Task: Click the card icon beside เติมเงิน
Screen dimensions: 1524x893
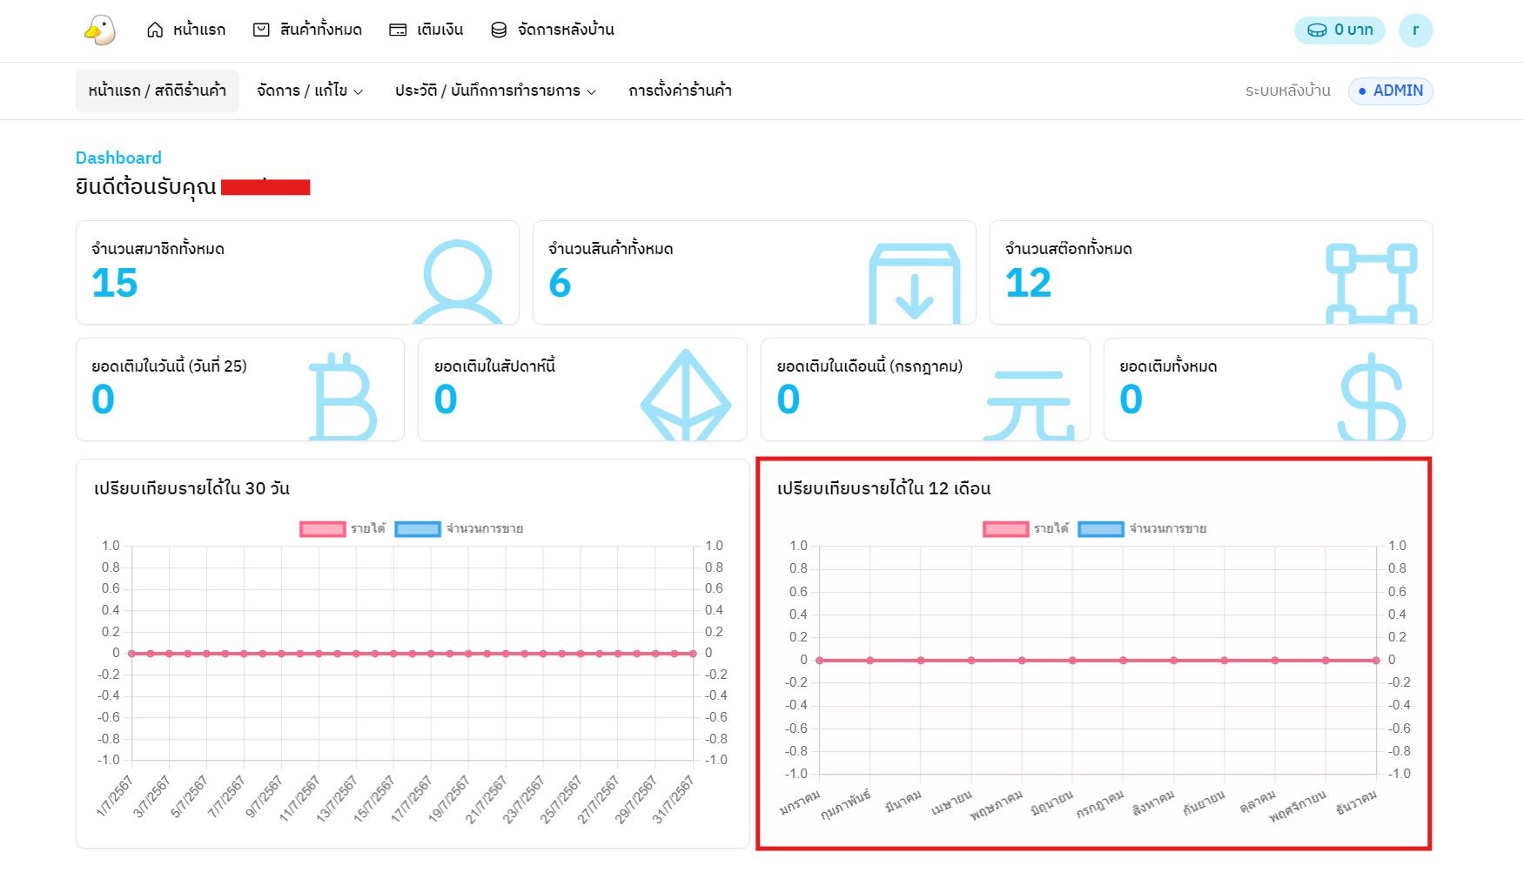Action: [x=398, y=30]
